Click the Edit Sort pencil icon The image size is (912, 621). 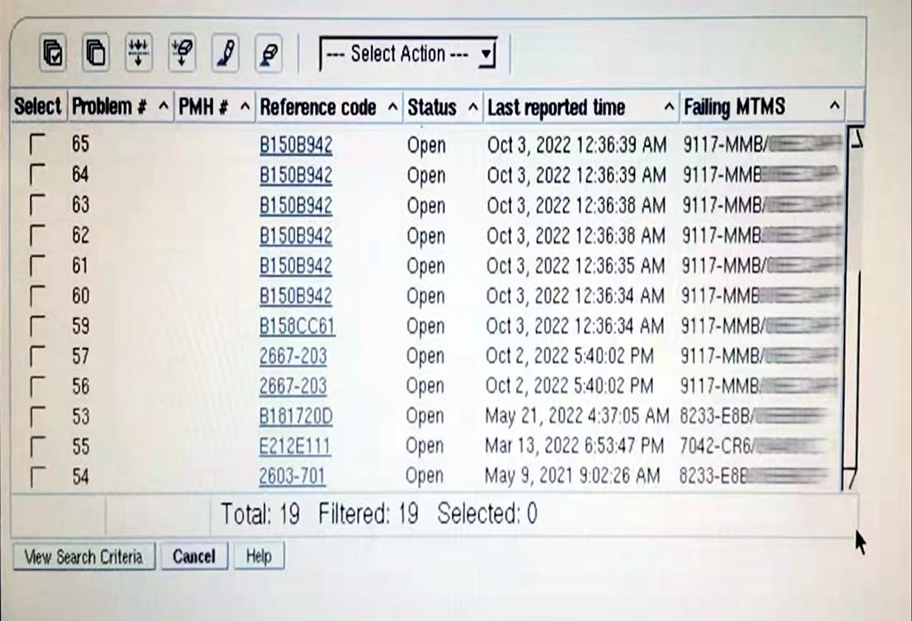pos(225,54)
